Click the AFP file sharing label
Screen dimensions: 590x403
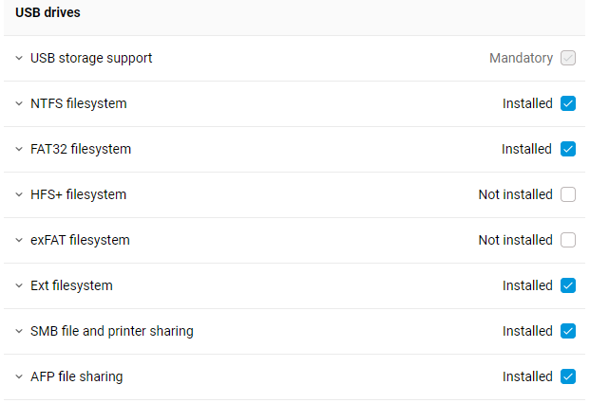pyautogui.click(x=77, y=376)
